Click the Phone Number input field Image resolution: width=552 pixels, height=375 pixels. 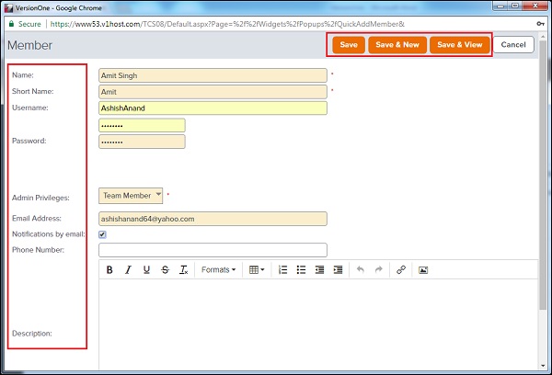click(213, 250)
